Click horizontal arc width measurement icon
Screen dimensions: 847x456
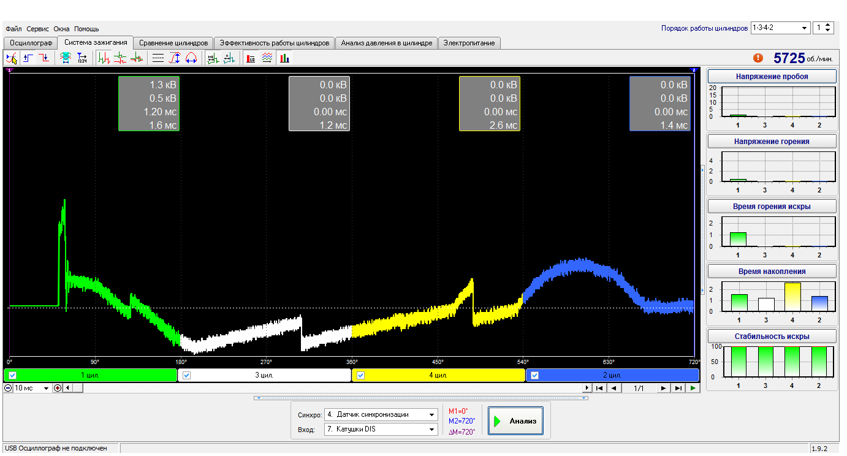pyautogui.click(x=191, y=58)
